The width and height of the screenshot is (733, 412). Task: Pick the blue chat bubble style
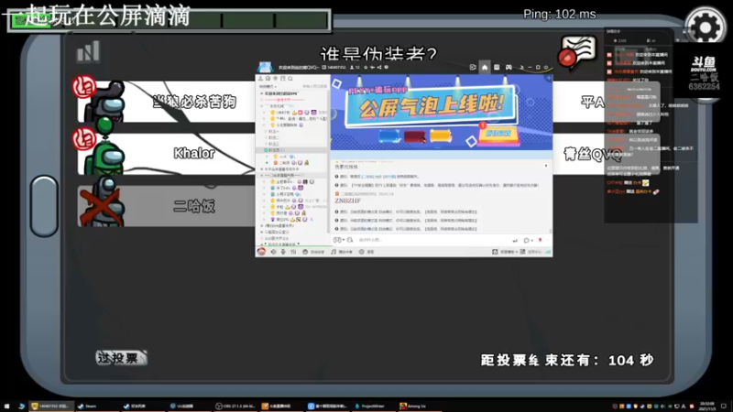(x=389, y=136)
